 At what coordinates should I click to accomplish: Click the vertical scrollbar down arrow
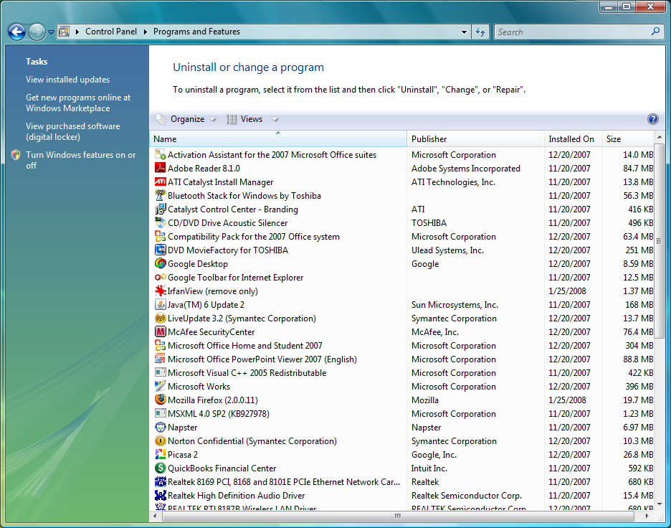point(660,504)
